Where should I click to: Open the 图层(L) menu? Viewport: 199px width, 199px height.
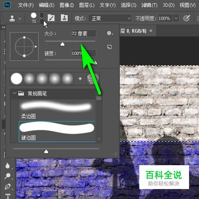pos(87,5)
